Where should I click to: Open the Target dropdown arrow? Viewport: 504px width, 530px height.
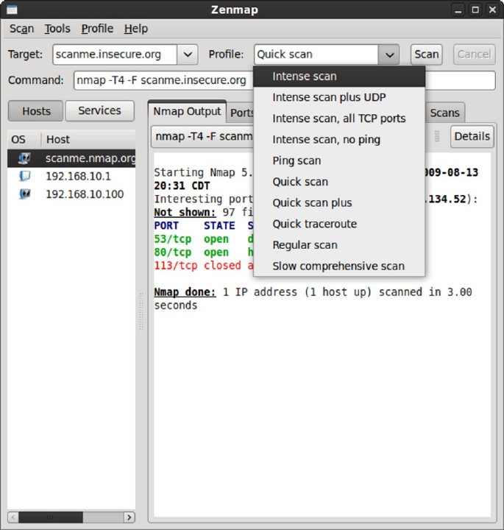188,54
